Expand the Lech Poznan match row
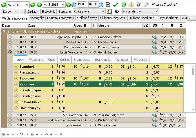 [10, 125]
